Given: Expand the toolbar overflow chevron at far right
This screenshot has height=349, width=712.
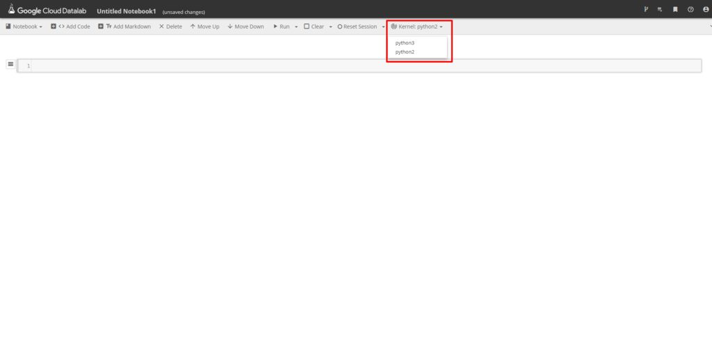Looking at the screenshot, I should 709,27.
